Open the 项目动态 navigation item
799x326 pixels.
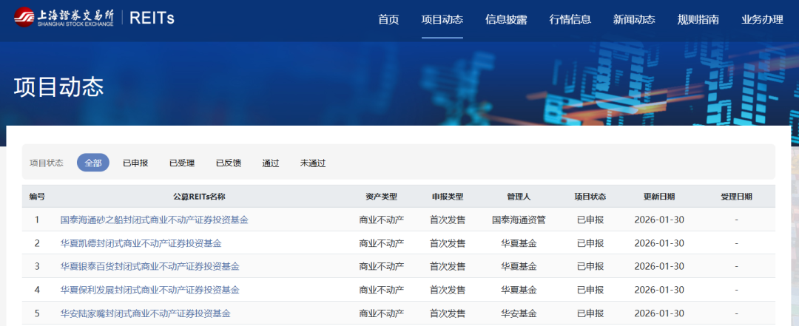pos(442,20)
